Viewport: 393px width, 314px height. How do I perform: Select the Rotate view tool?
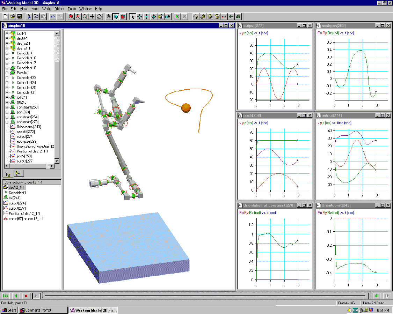100,16
